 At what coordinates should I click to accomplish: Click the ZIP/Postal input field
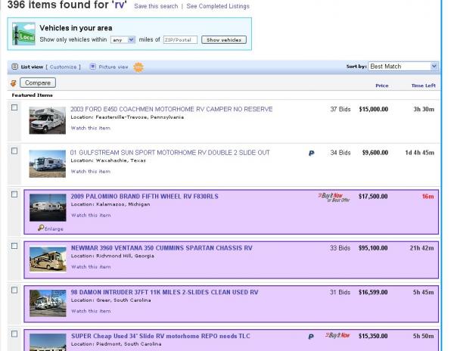point(180,39)
